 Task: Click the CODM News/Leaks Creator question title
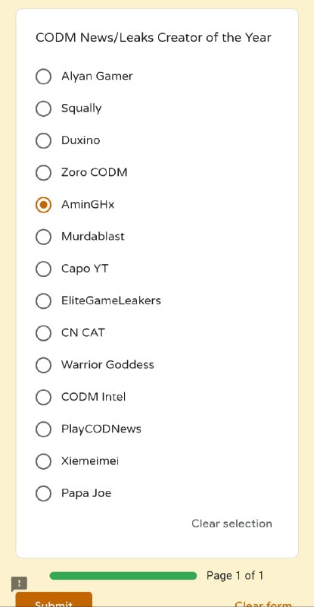[x=154, y=37]
